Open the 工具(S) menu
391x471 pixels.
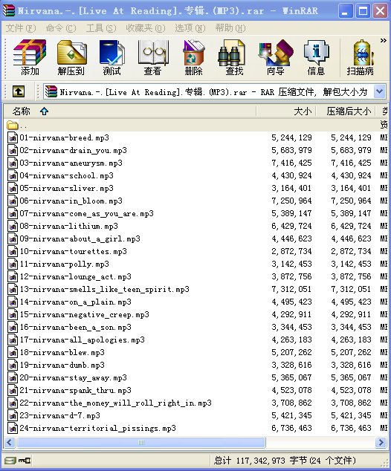pyautogui.click(x=100, y=28)
